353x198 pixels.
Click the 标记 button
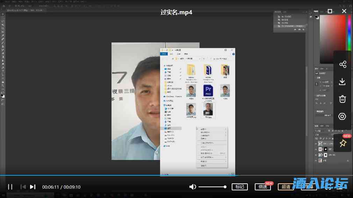(240, 187)
